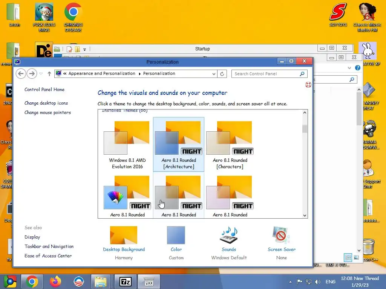Screen dimensions: 386x289
Task: Click the Properties icon in Startup window toolbar
Action: click(x=69, y=49)
